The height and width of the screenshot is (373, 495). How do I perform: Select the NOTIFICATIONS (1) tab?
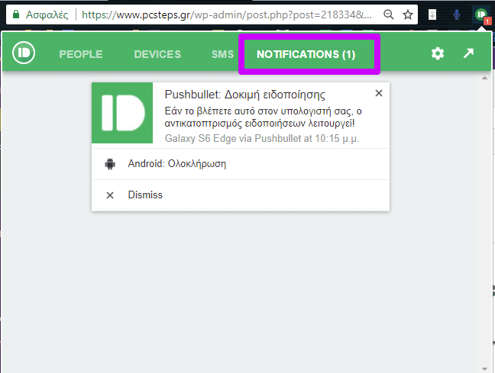pyautogui.click(x=306, y=54)
